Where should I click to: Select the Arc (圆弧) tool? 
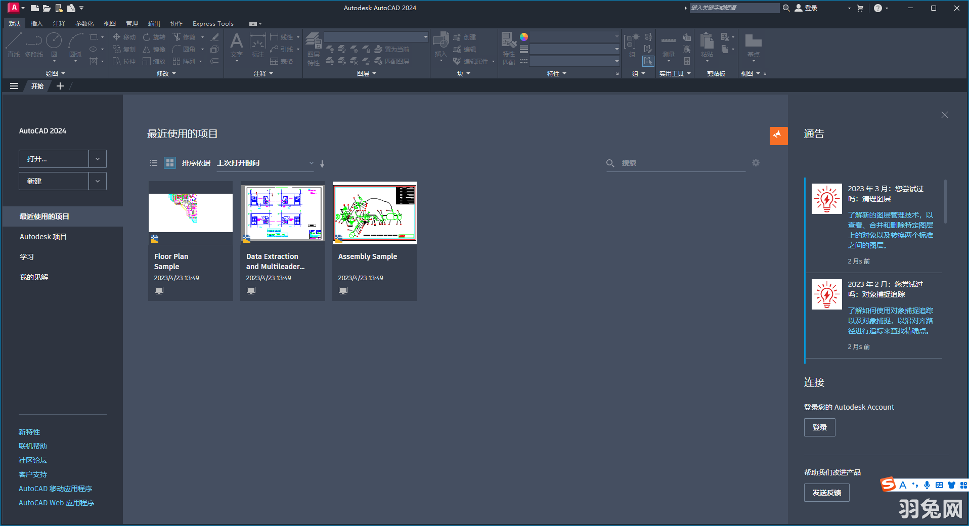click(75, 45)
